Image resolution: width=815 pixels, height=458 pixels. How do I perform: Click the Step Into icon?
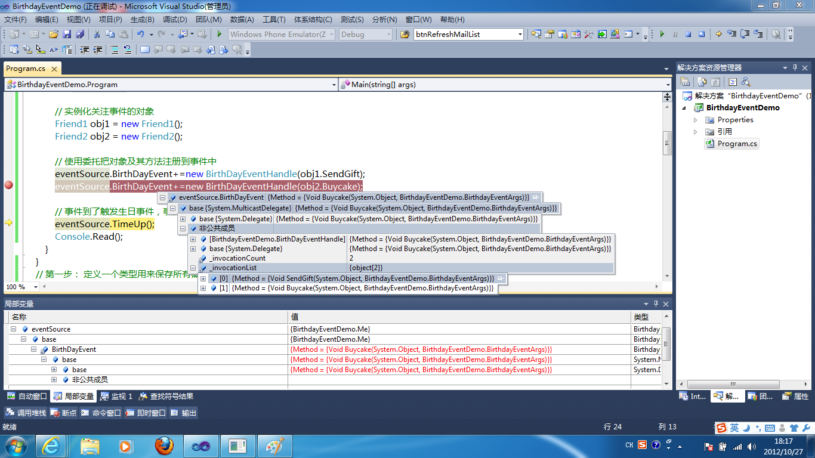(x=731, y=35)
